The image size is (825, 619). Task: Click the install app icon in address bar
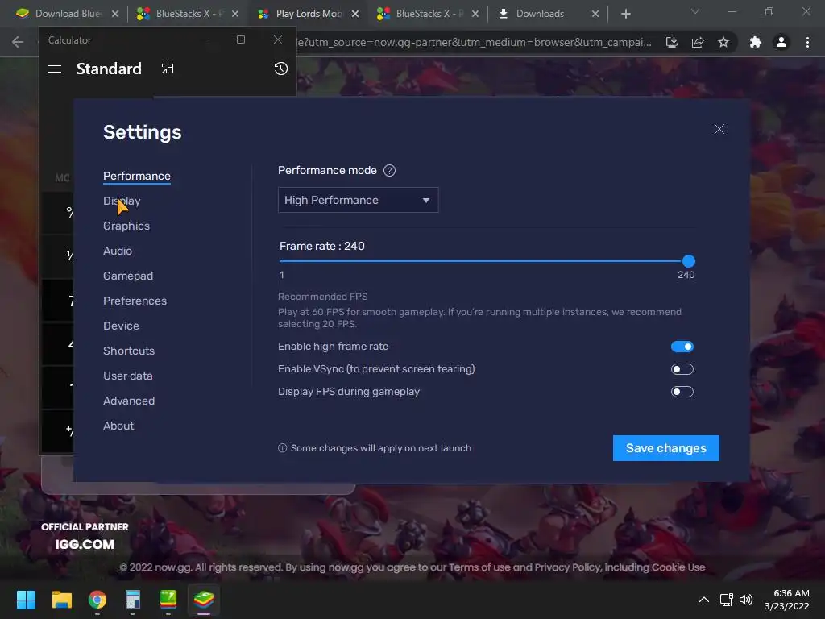click(x=671, y=42)
